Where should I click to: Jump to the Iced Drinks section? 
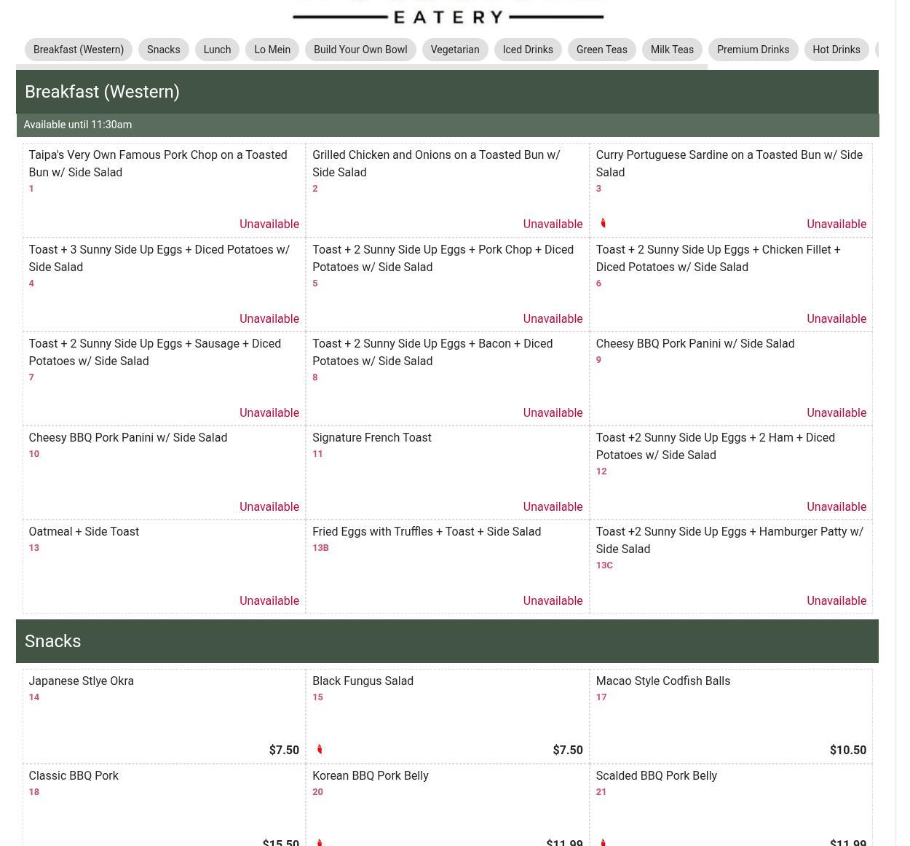click(527, 50)
